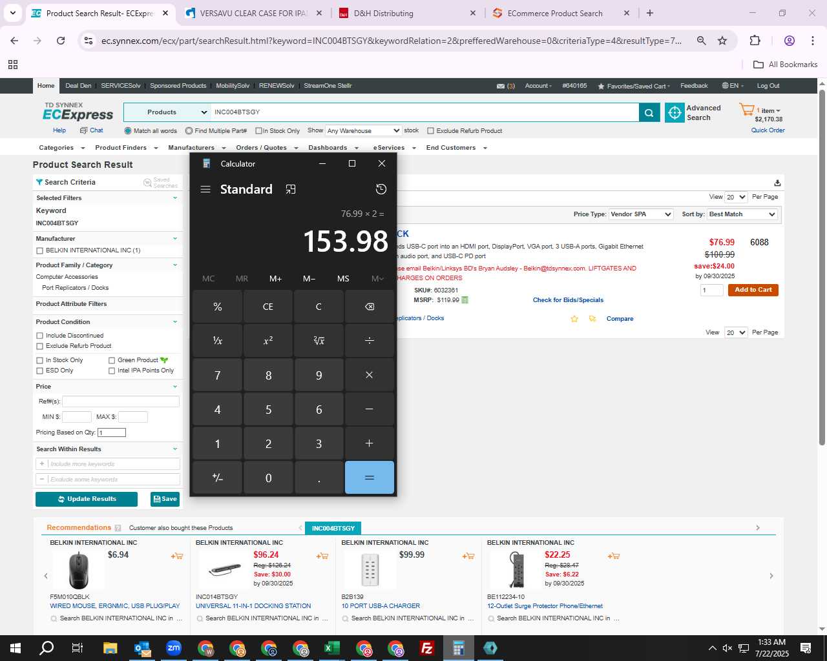Screen dimensions: 827x661
Task: Open Check for Bids/Specials link
Action: (x=568, y=300)
